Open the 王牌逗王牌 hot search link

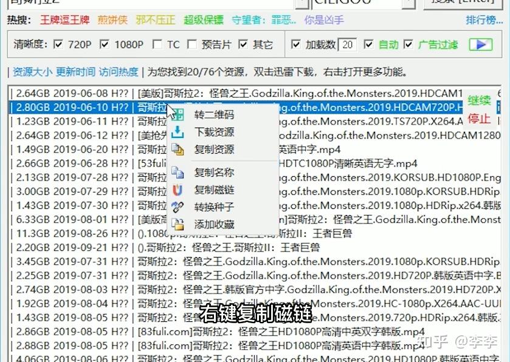point(64,20)
